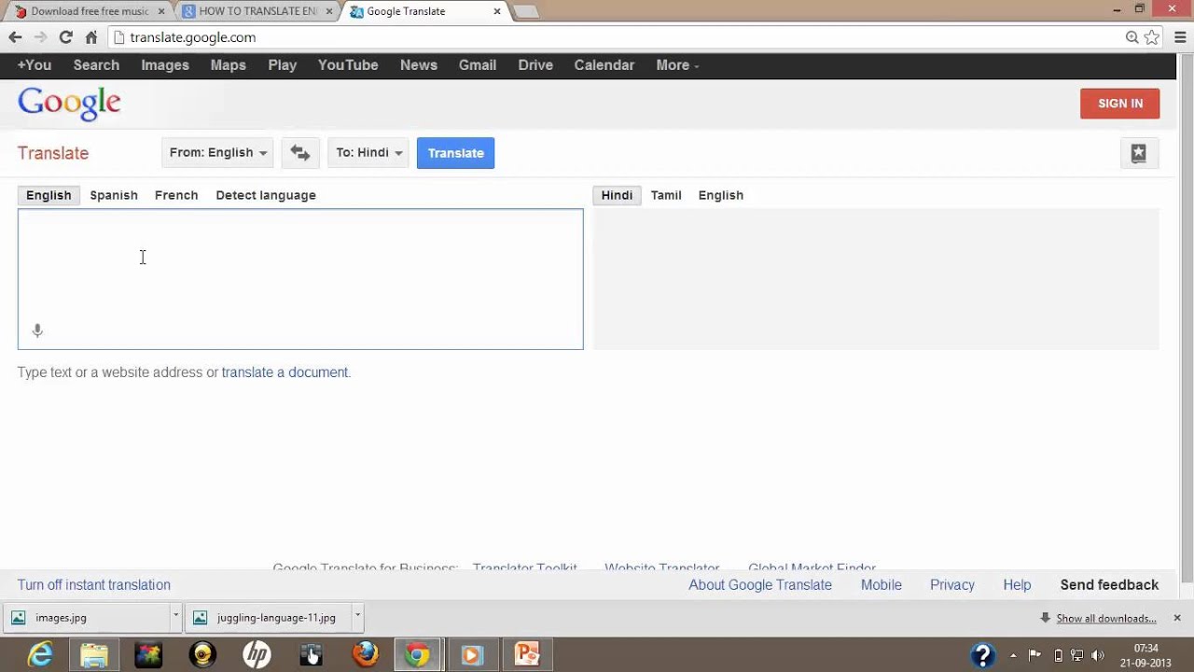Open Play in Google bar
This screenshot has height=672, width=1194.
click(x=283, y=65)
